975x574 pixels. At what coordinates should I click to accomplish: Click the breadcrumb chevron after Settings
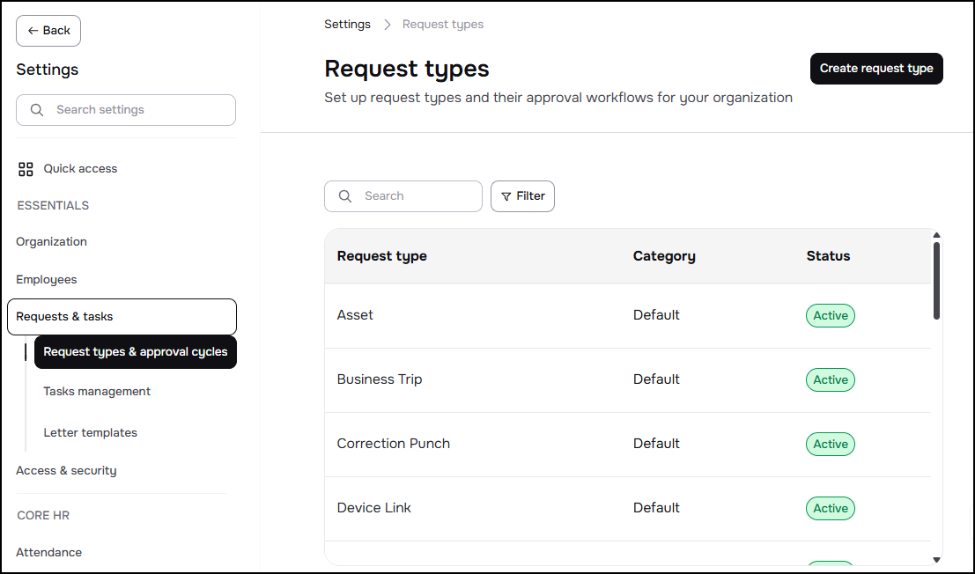pos(387,25)
